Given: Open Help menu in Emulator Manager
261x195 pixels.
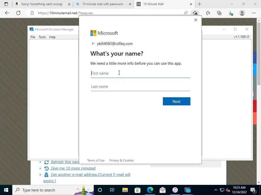Looking at the screenshot, I should coord(52,37).
